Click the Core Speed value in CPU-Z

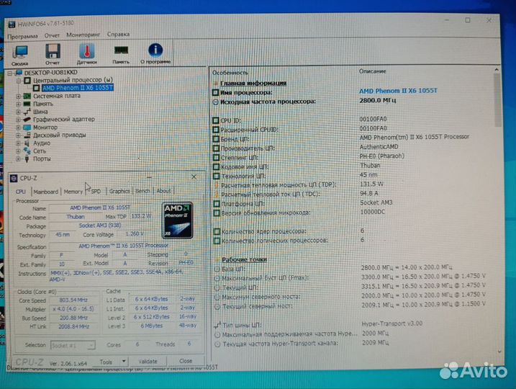click(73, 300)
